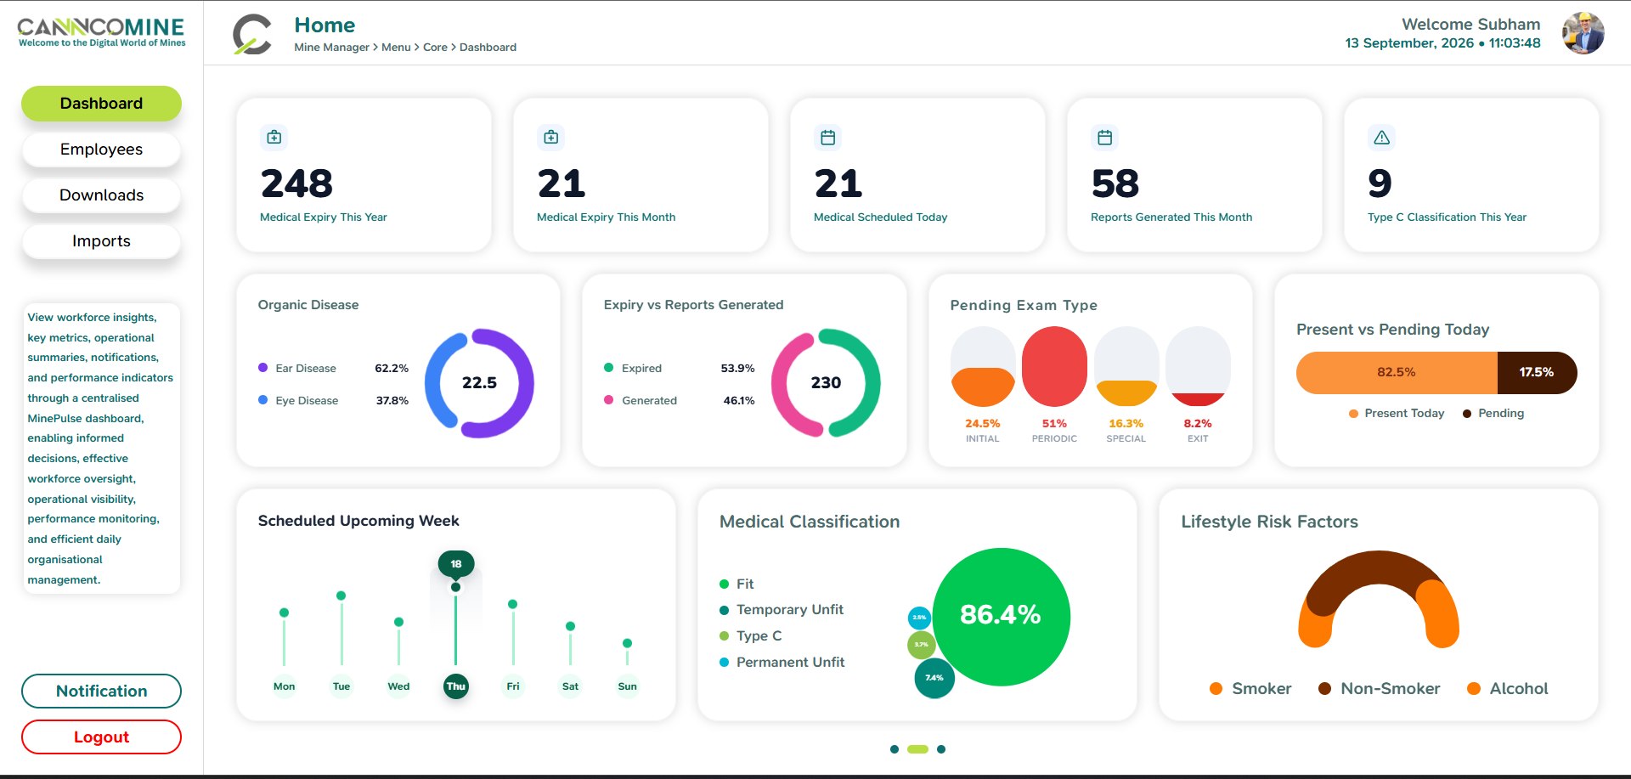Click the 230 donut chart center

click(826, 383)
